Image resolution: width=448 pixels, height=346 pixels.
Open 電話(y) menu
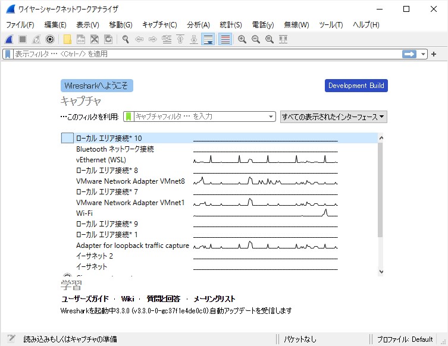pyautogui.click(x=263, y=25)
